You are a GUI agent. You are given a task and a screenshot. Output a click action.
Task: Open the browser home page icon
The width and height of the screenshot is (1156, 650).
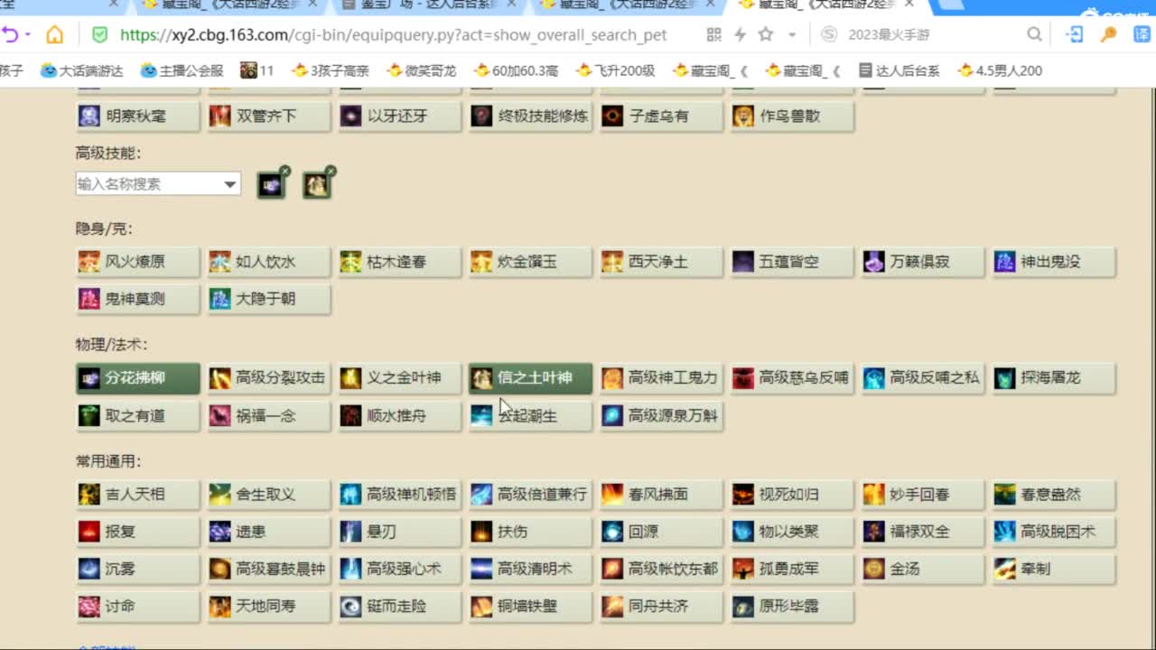click(x=55, y=35)
